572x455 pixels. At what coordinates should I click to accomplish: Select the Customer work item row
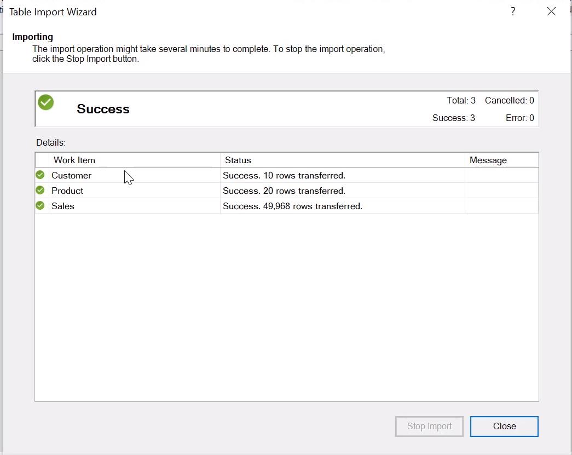71,175
